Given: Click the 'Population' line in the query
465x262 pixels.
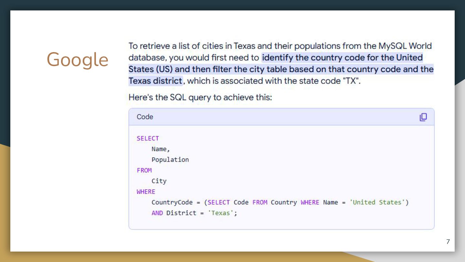Looking at the screenshot, I should point(170,160).
